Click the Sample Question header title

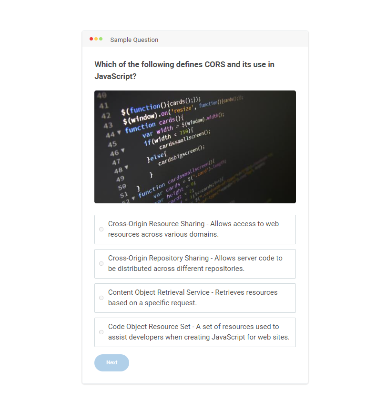[134, 40]
